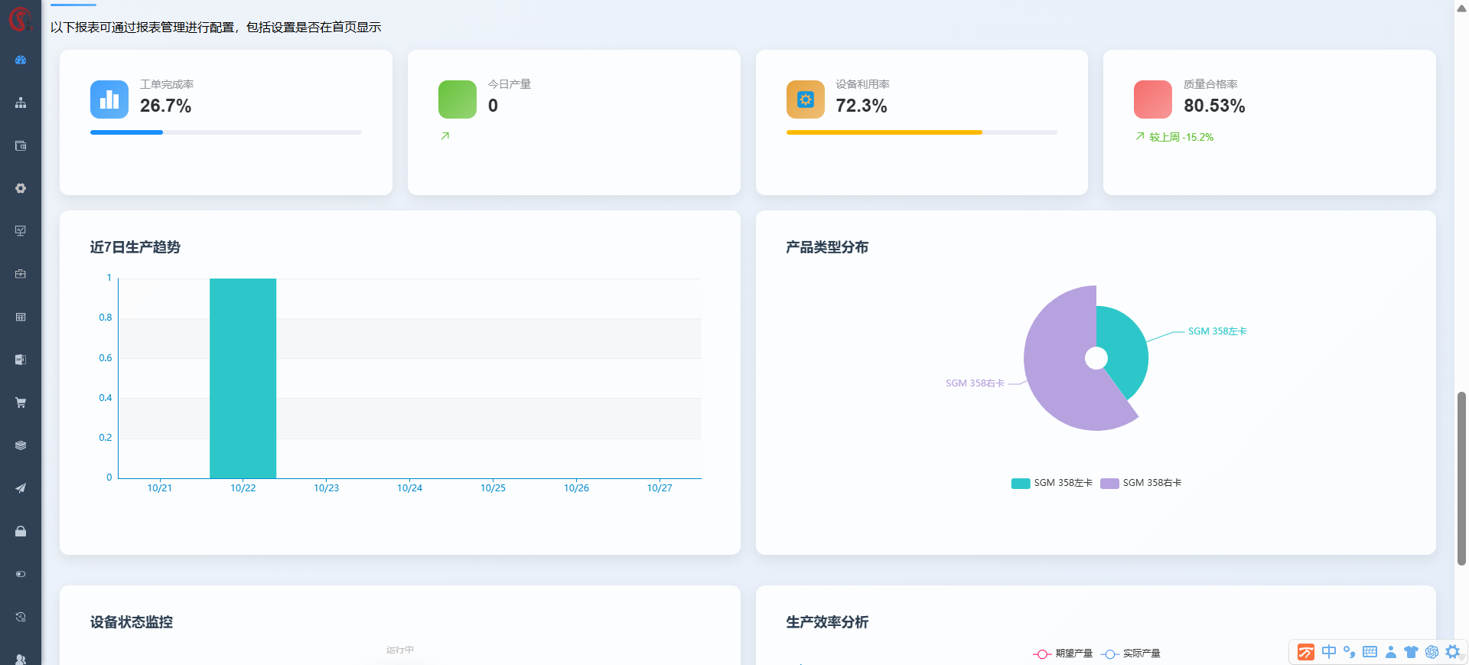Toggle the 实际产量 legend series

(x=1131, y=654)
